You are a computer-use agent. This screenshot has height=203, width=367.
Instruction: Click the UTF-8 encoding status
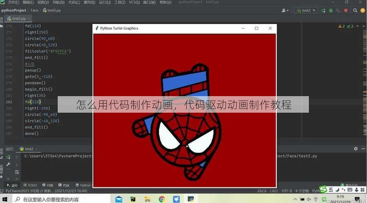(287, 191)
